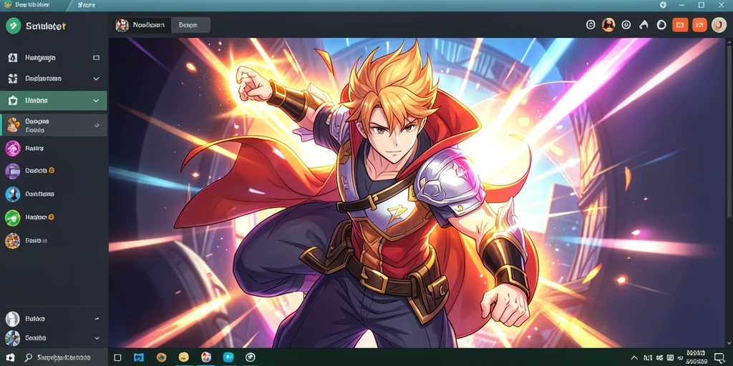The image size is (733, 366).
Task: Open the yellow circular taskbar icon
Action: 184,357
